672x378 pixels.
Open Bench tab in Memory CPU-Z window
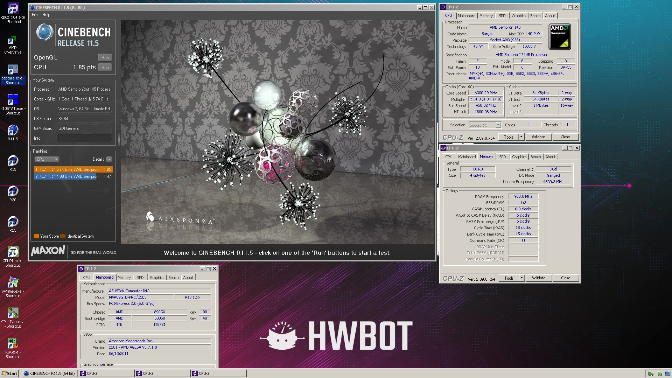tap(535, 157)
